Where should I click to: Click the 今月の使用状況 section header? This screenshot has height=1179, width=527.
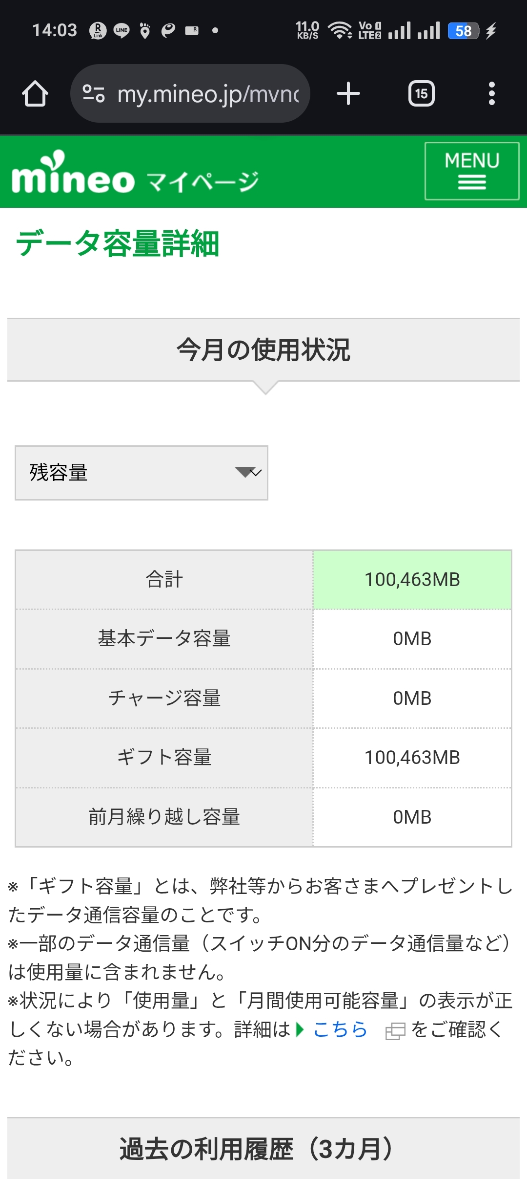tap(263, 350)
